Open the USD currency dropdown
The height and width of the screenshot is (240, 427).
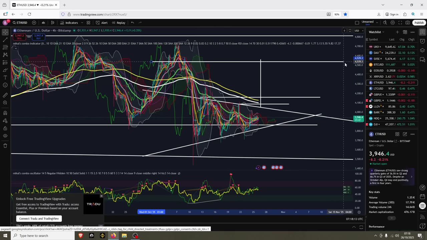[x=359, y=31]
